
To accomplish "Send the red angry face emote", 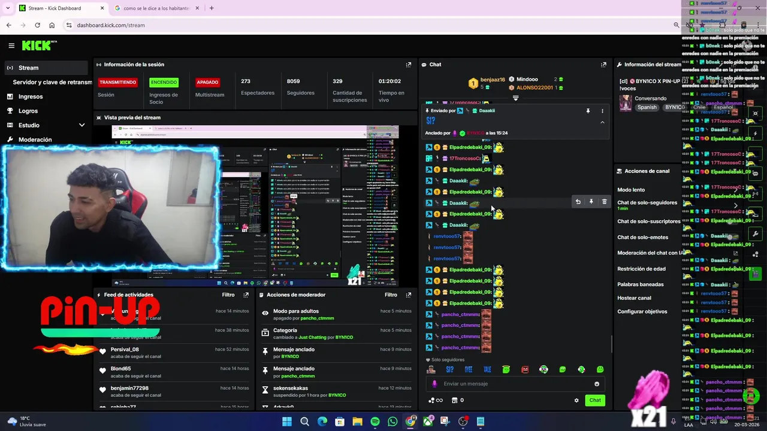I will coord(525,369).
